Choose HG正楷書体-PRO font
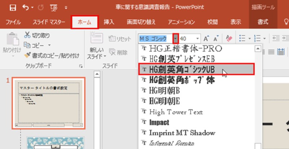Screen dimensions: 289x149 click(x=197, y=49)
